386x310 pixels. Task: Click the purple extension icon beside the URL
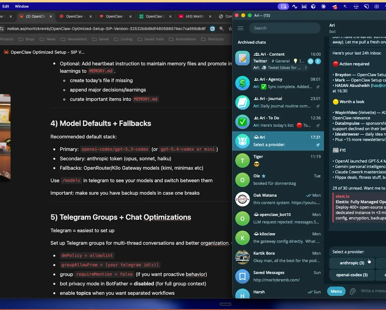click(212, 28)
